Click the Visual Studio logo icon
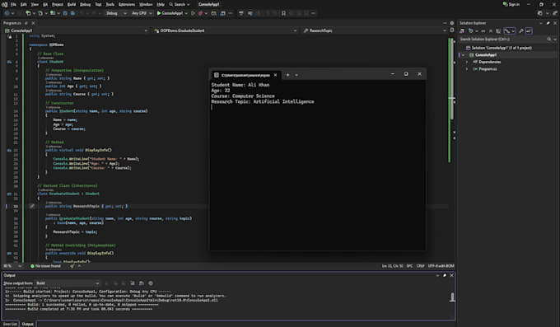560x327 pixels. click(x=5, y=4)
